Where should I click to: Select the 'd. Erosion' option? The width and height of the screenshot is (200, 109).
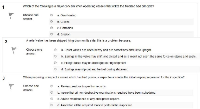[52, 34]
